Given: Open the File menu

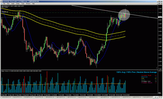Looking at the screenshot, I should pos(4,4).
